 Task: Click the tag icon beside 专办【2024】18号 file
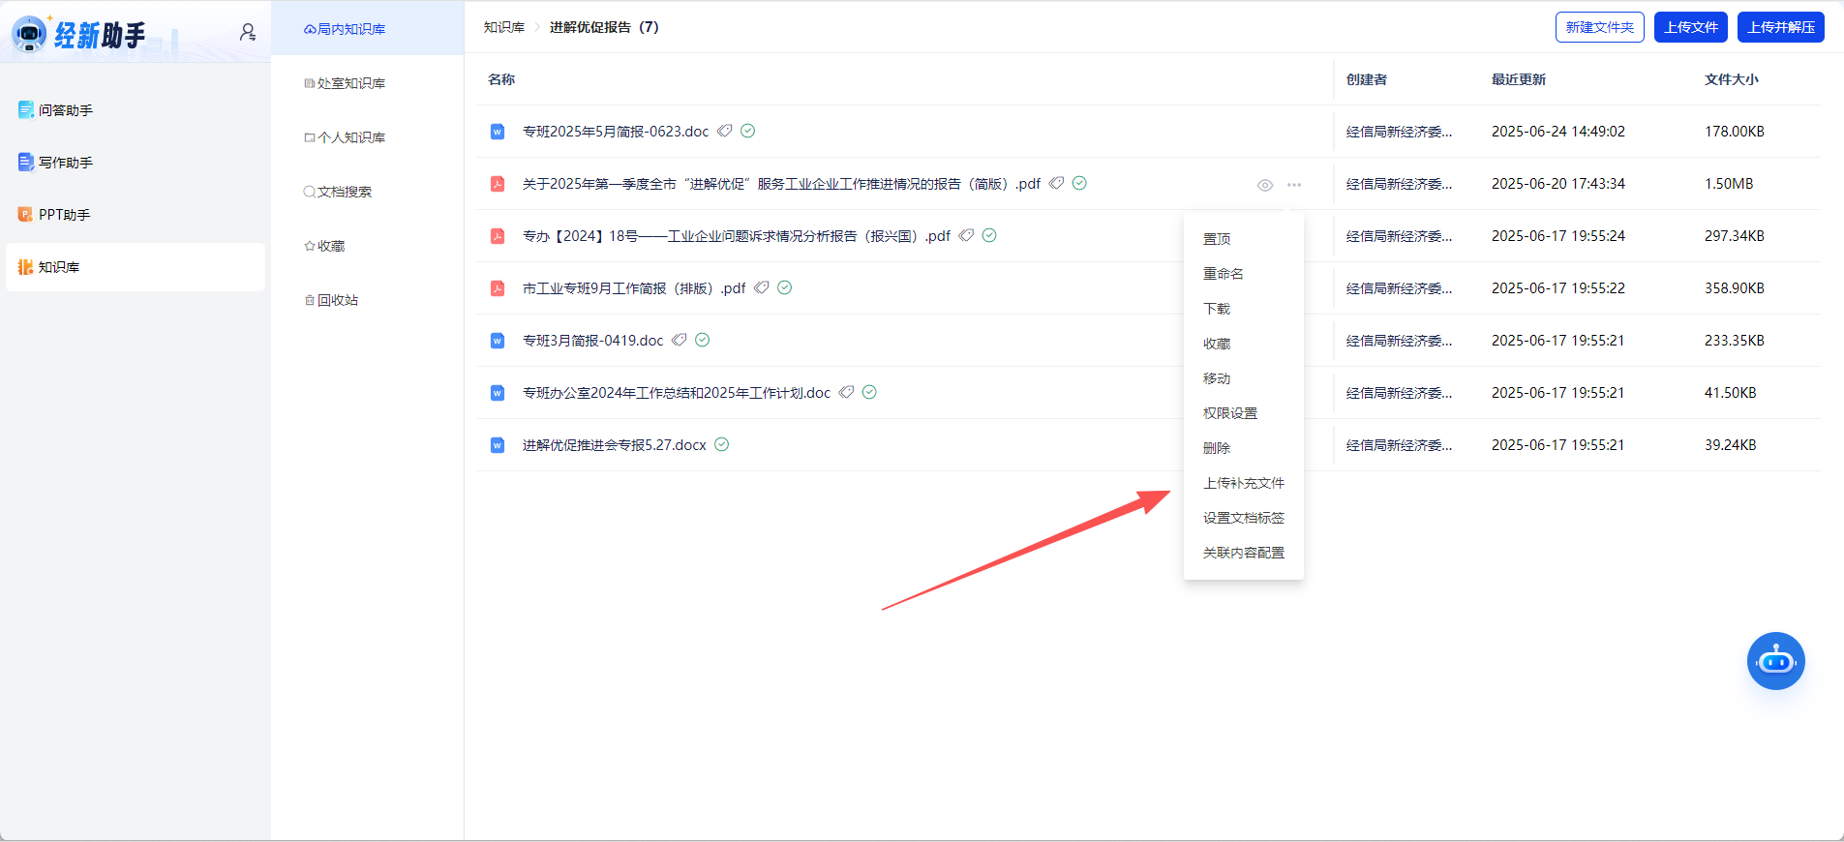click(966, 235)
